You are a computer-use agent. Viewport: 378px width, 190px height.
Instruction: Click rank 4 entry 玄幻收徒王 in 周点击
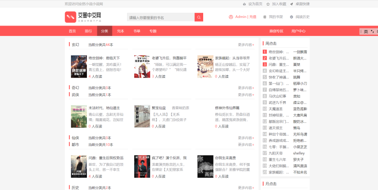point(279,71)
